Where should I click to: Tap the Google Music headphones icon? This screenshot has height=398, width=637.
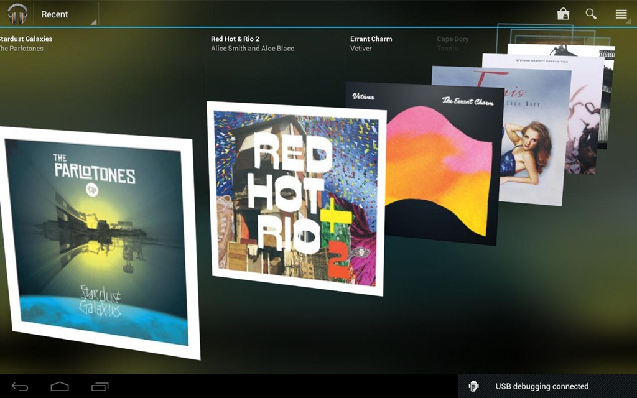(17, 14)
